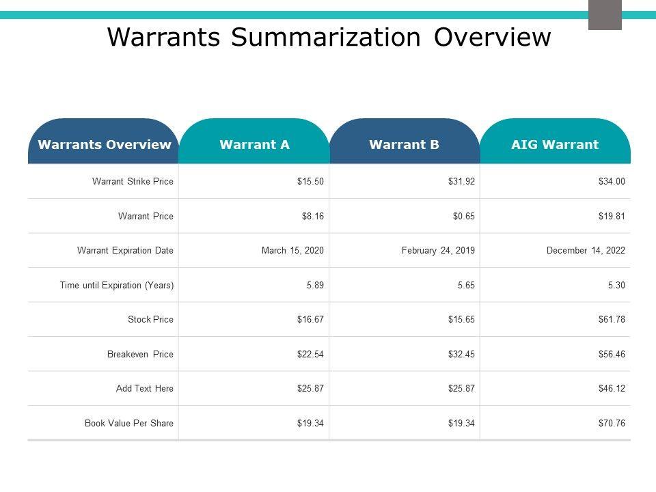Click Warrant A strike price $15.50
This screenshot has height=492, width=656.
click(310, 182)
